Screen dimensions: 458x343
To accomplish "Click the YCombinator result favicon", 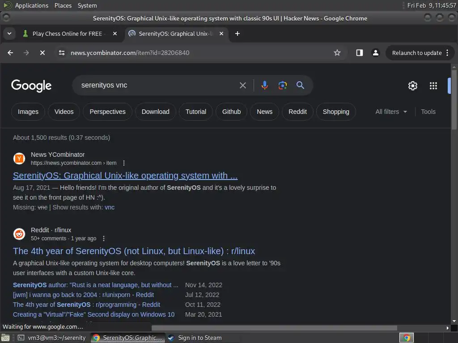I will click(19, 159).
